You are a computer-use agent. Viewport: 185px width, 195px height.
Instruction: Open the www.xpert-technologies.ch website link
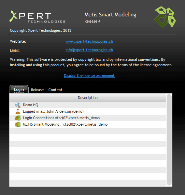(x=89, y=41)
